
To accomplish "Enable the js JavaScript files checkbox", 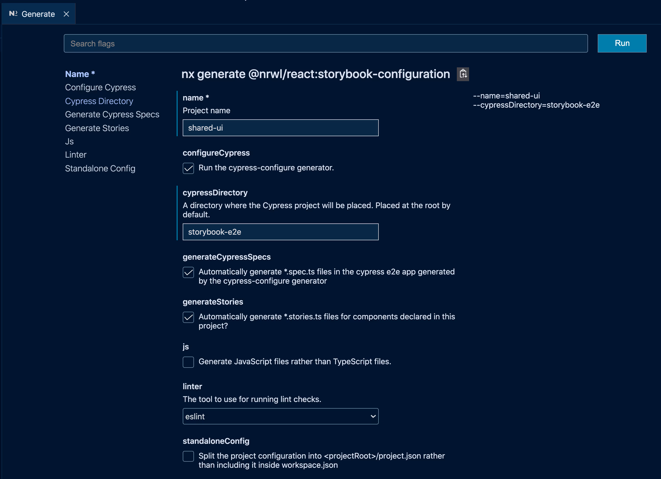I will coord(188,362).
